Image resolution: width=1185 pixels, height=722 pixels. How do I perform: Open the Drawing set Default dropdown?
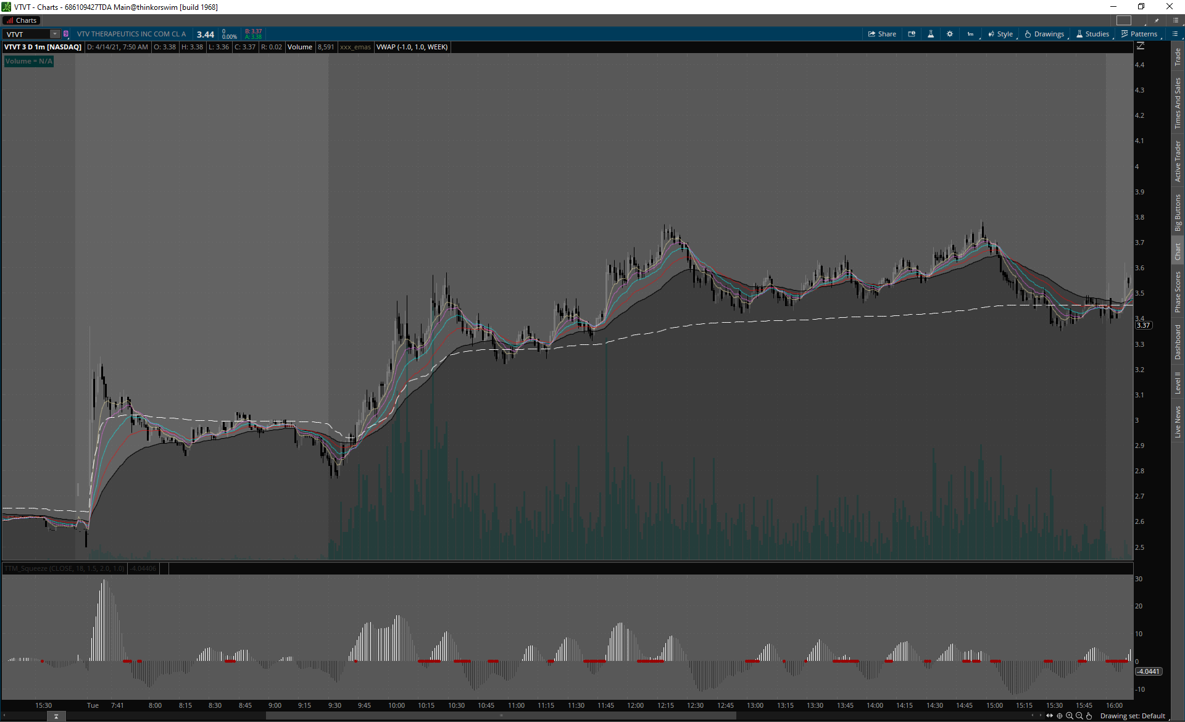[1133, 716]
